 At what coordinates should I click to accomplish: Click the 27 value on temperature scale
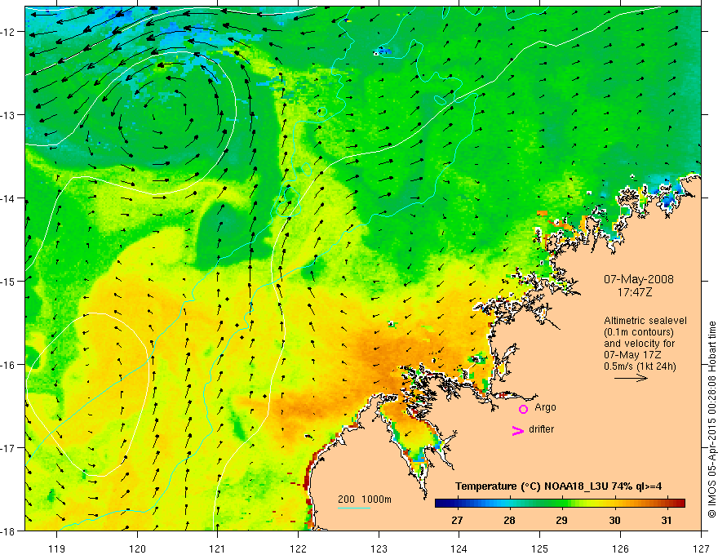coord(457,520)
